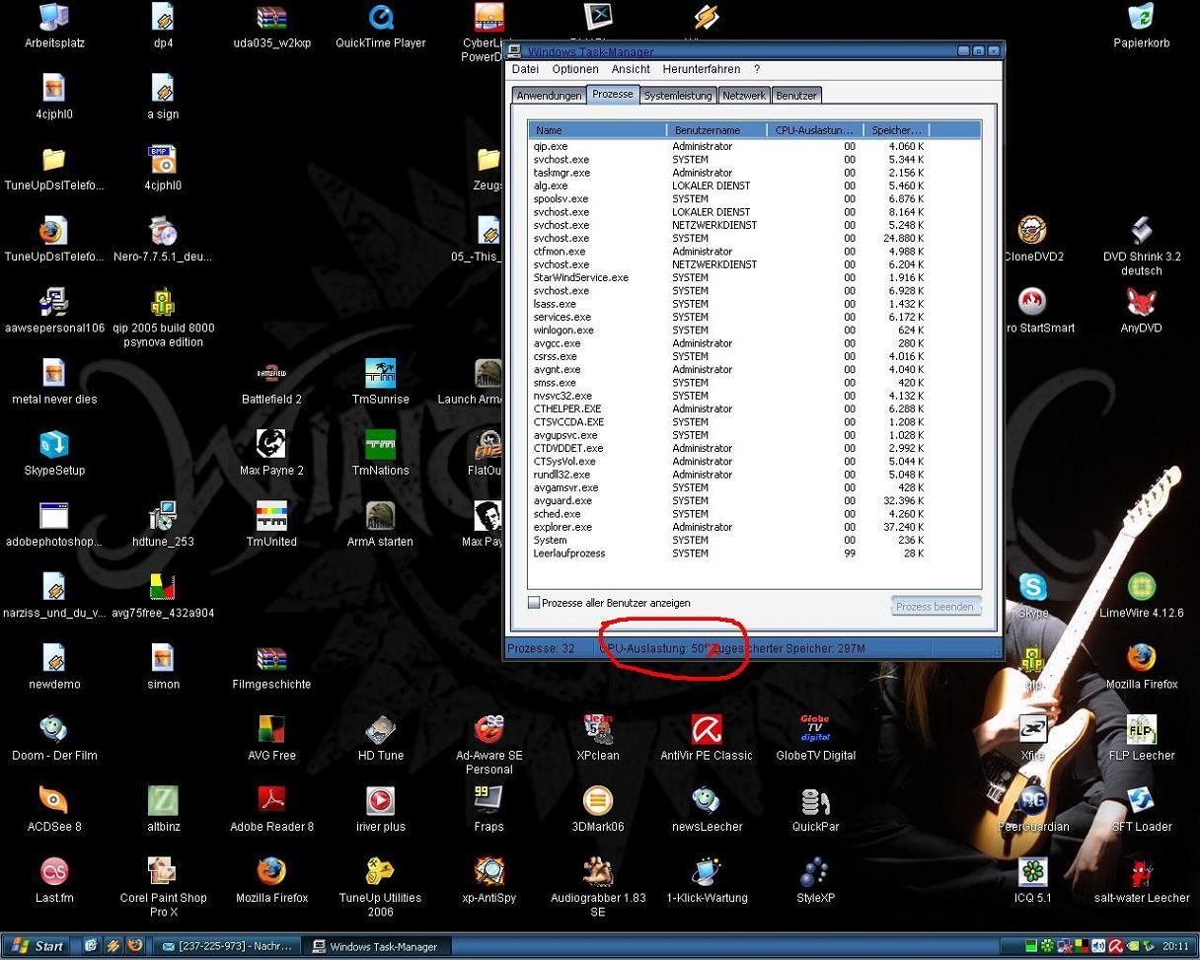Sort by Benutzername column header

pos(717,130)
